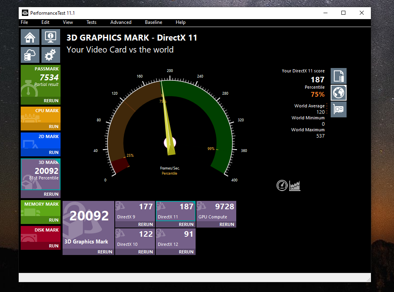Click the document report icon beside DirectX score
Viewport: 394px width, 292px height.
(x=339, y=76)
